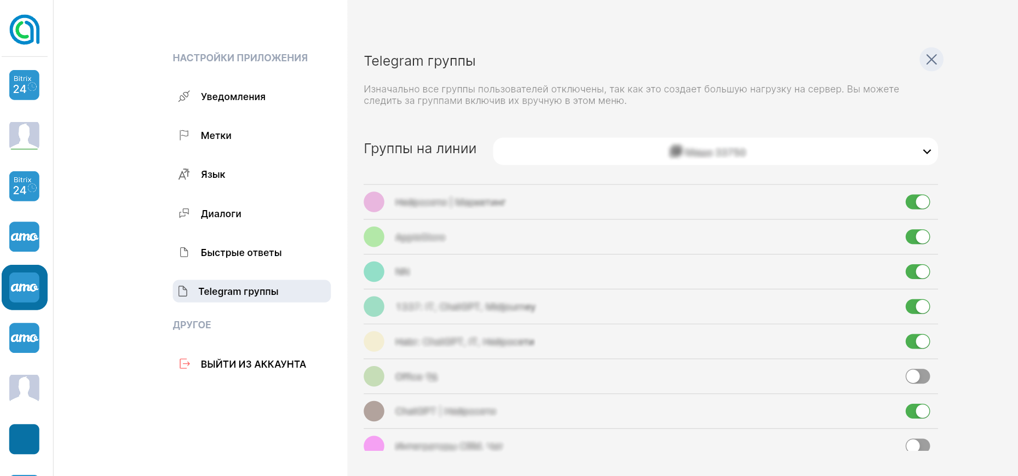Select the second Bitrix24 account icon
This screenshot has height=476, width=1018.
pyautogui.click(x=25, y=186)
